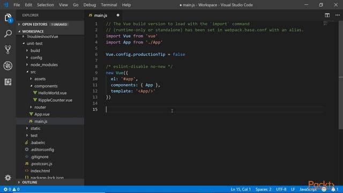
Task: Click Spaces: 2 indentation setting
Action: [263, 189]
